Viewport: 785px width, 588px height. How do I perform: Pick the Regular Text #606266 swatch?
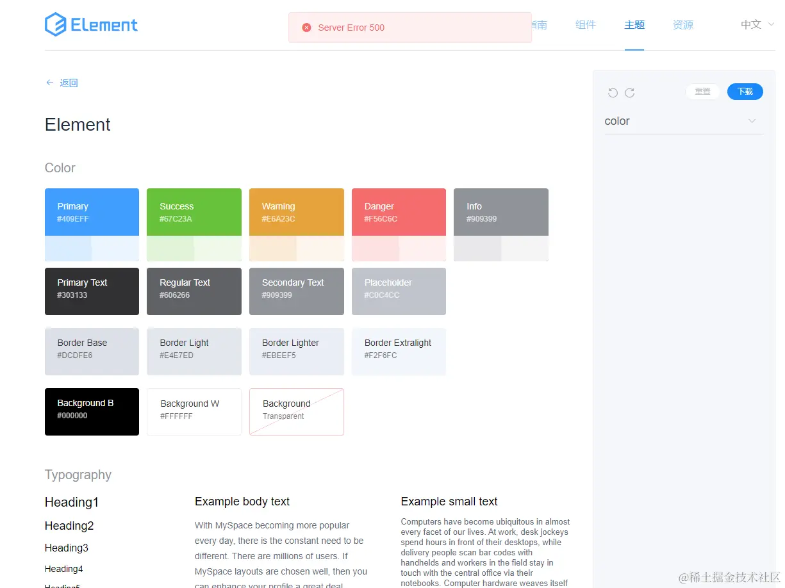click(194, 291)
